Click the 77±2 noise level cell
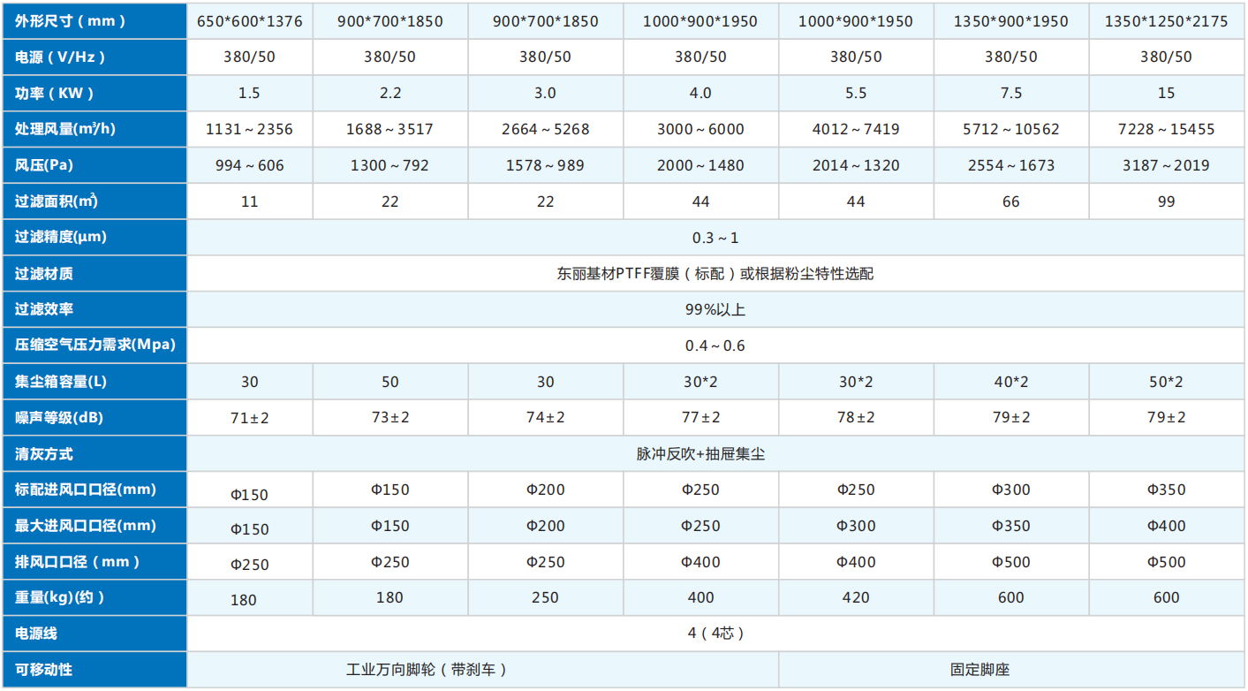 (x=701, y=418)
